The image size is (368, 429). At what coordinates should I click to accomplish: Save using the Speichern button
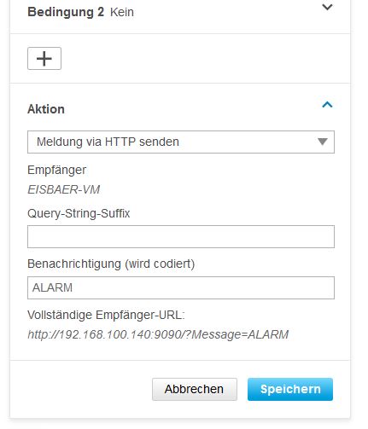[x=290, y=389]
